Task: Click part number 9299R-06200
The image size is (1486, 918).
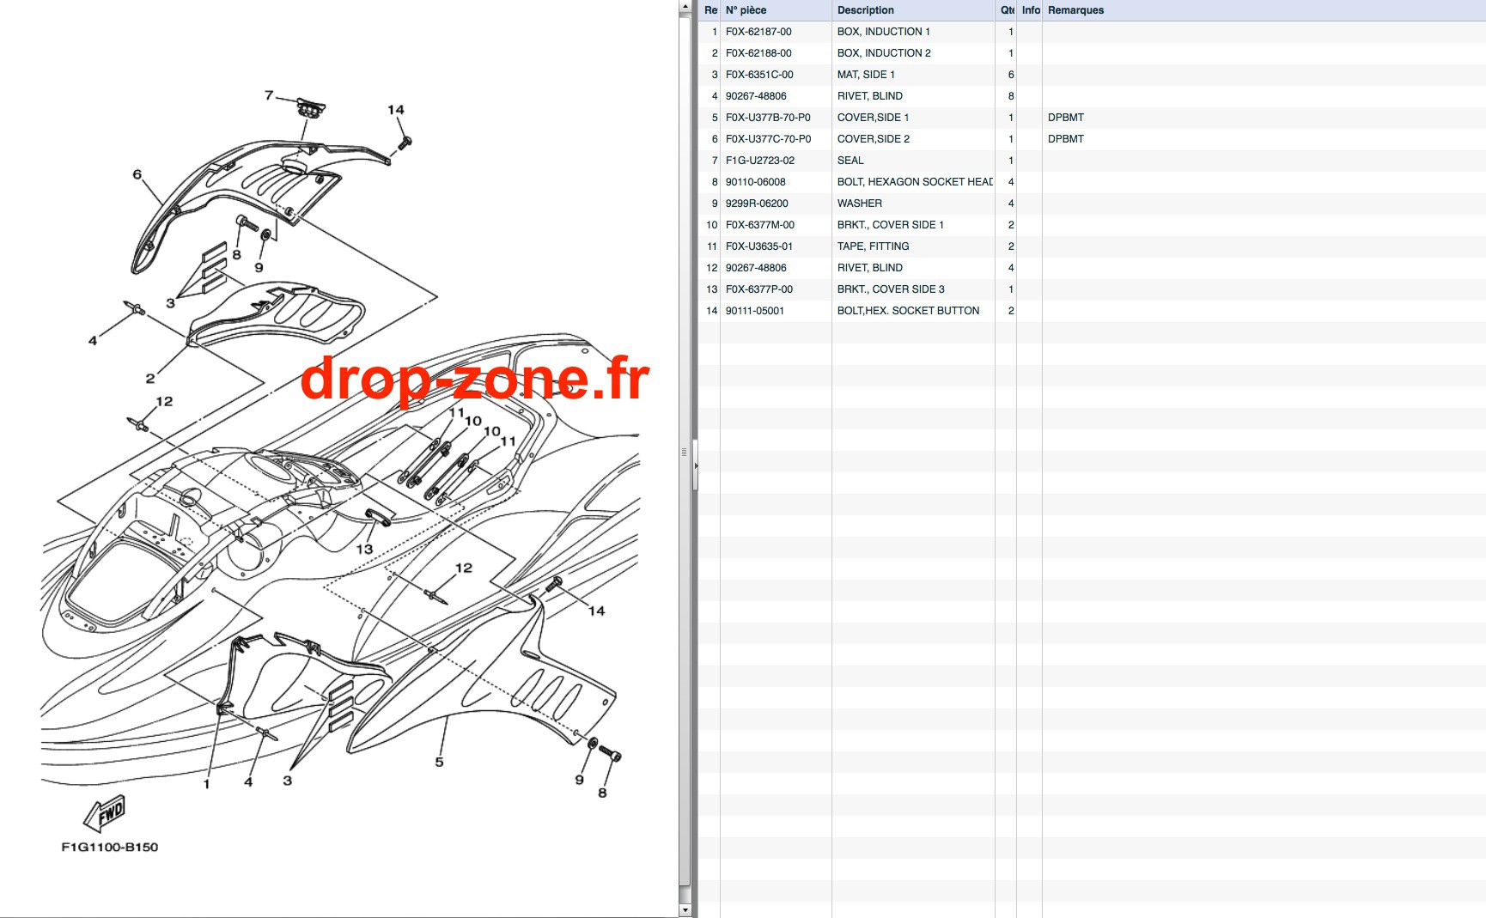Action: [x=757, y=204]
